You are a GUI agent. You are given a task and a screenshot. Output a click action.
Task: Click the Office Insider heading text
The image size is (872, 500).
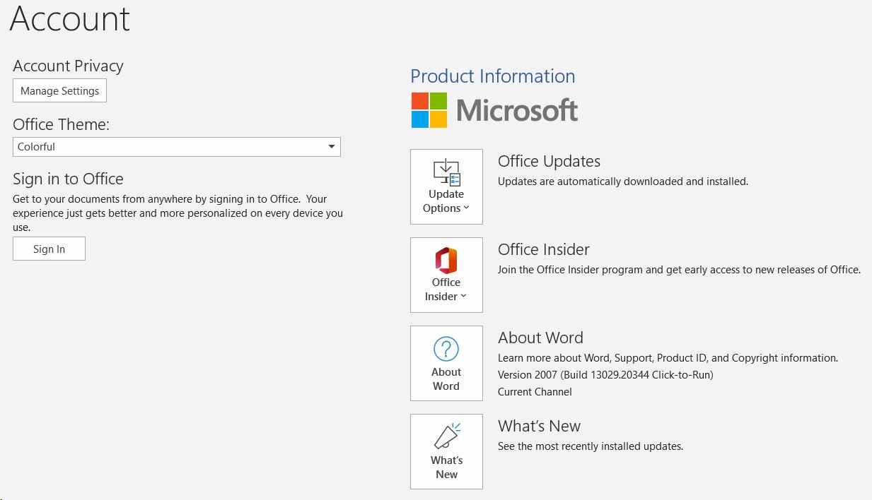tap(543, 249)
